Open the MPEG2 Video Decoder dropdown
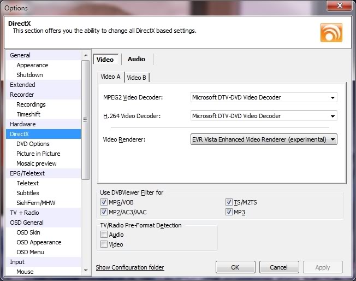Screen dimensions: 356x281 pos(264,97)
